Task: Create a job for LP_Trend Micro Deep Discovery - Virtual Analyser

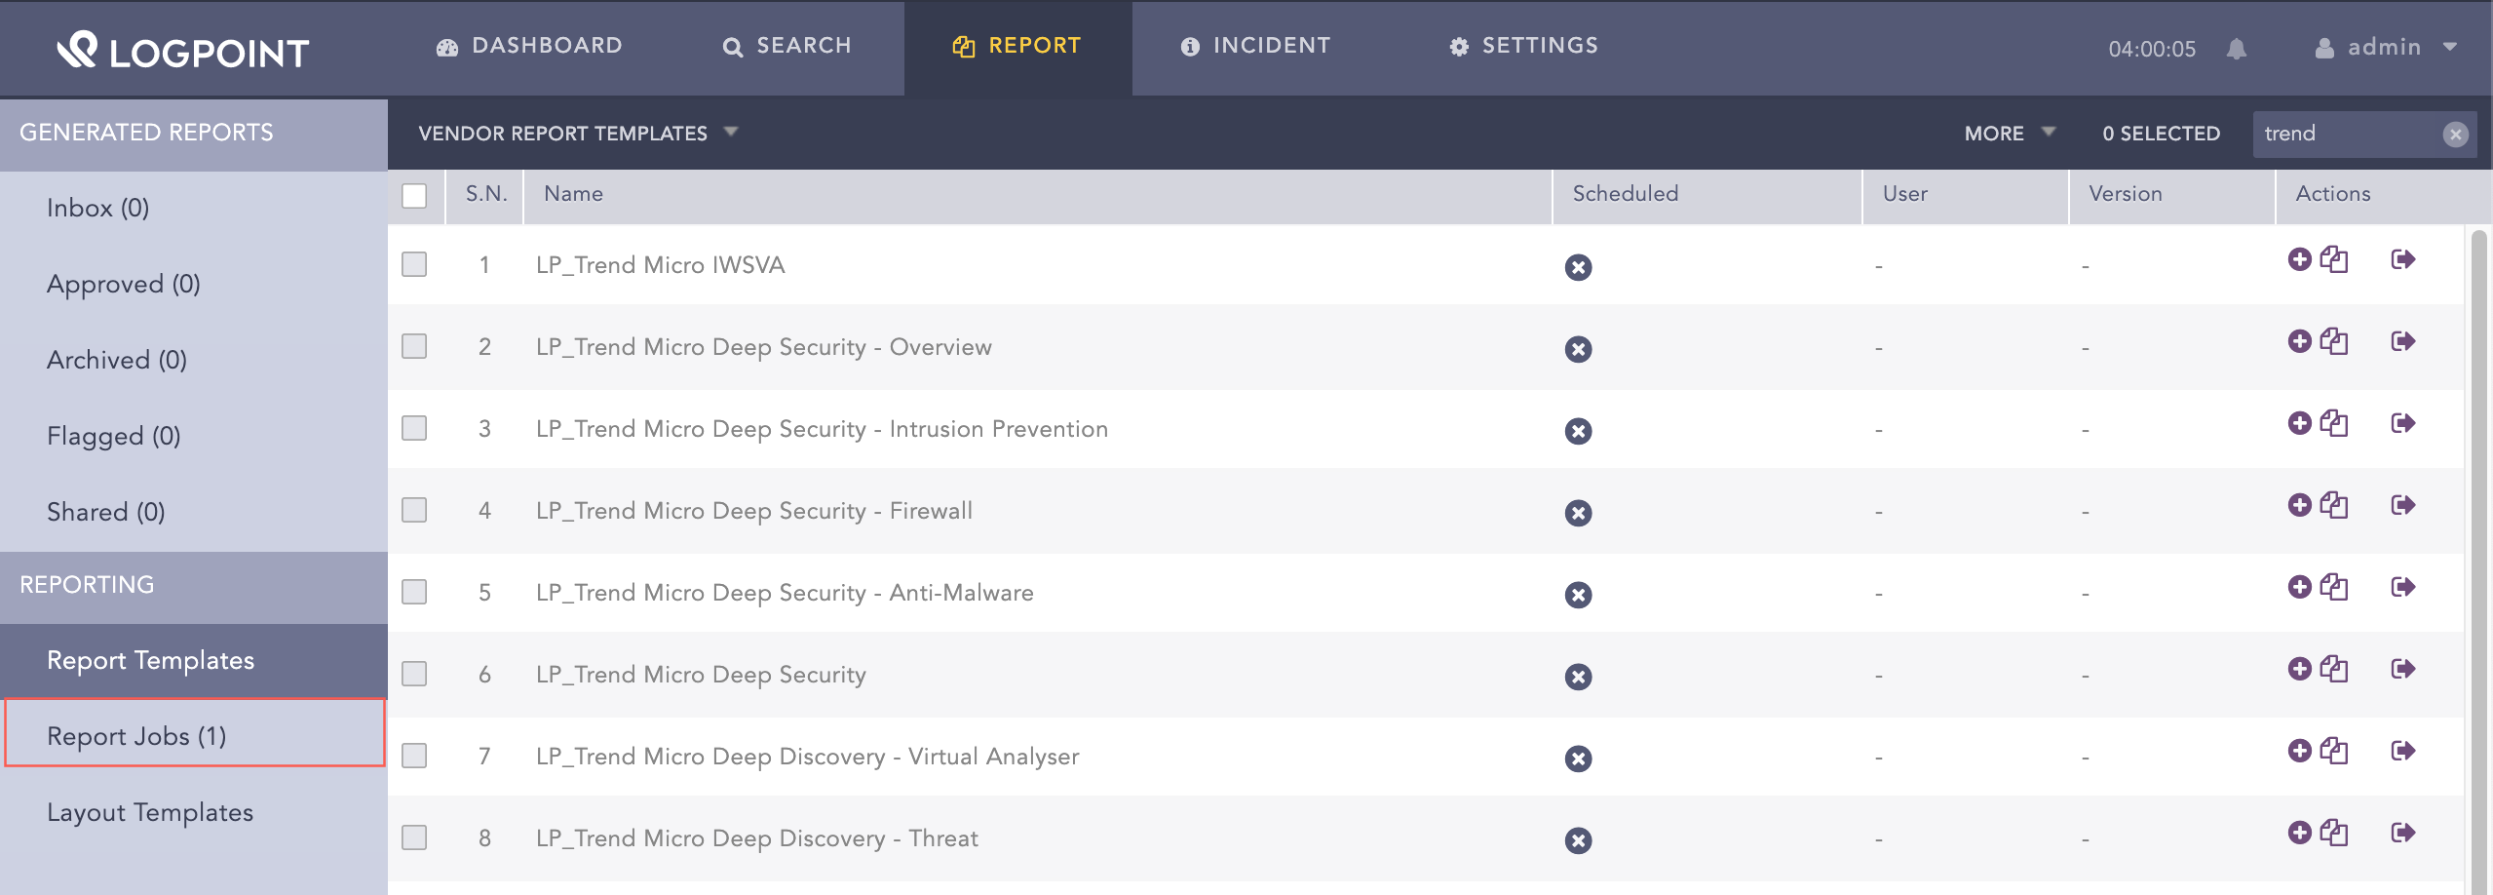Action: (2300, 750)
